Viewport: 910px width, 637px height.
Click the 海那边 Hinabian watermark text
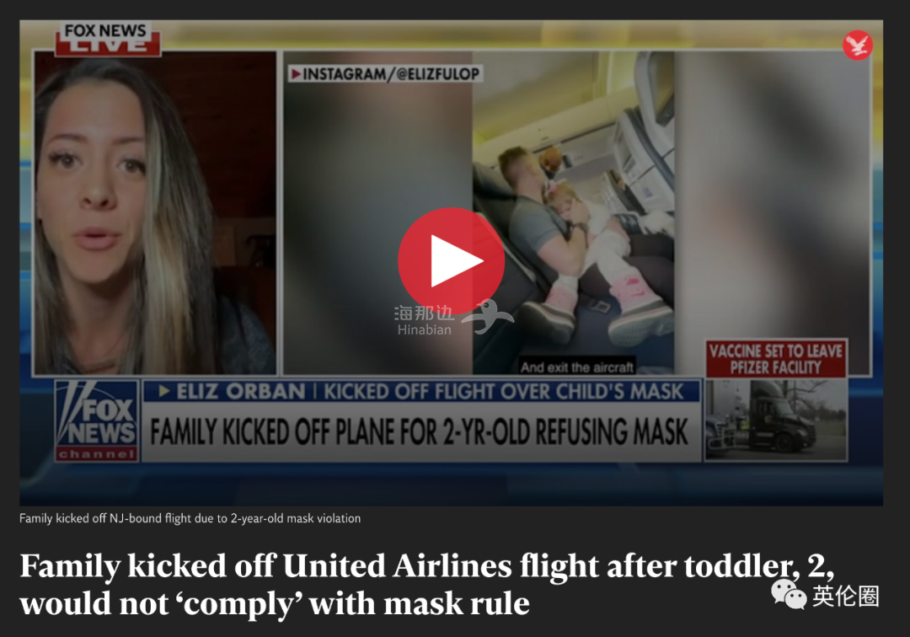click(424, 320)
